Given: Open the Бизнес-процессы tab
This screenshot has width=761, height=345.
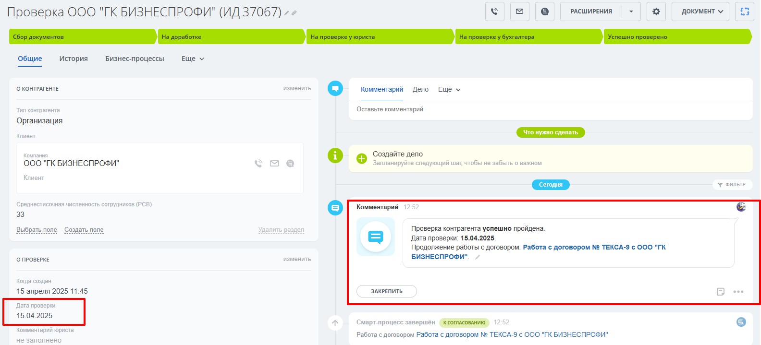Looking at the screenshot, I should tap(135, 59).
